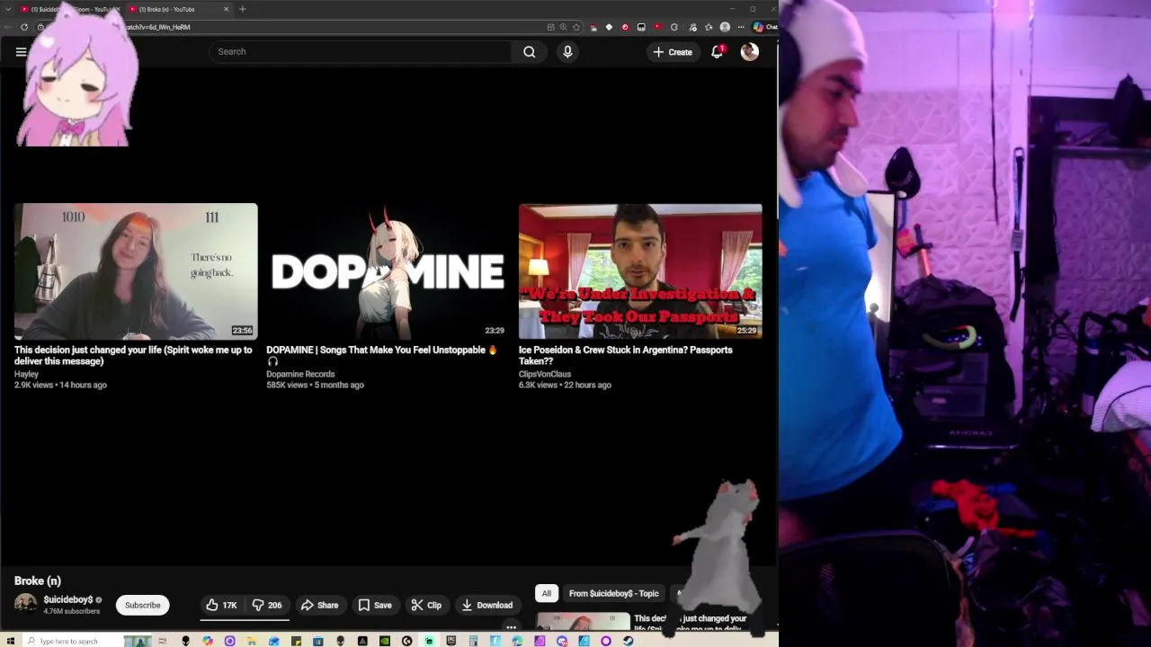Screen dimensions: 1151x647
Task: Open the Windows Start menu
Action: (x=11, y=641)
